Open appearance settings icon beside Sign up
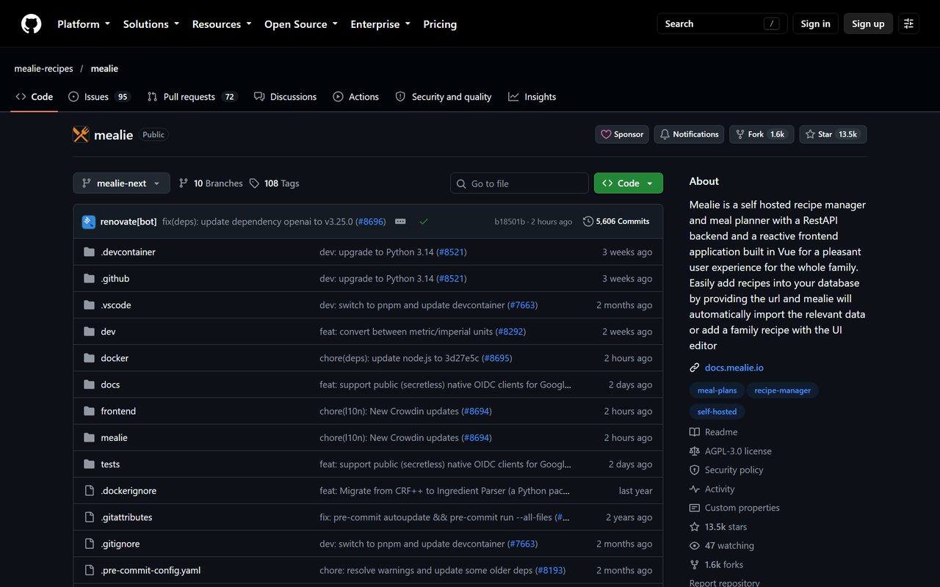The height and width of the screenshot is (587, 940). 908,23
